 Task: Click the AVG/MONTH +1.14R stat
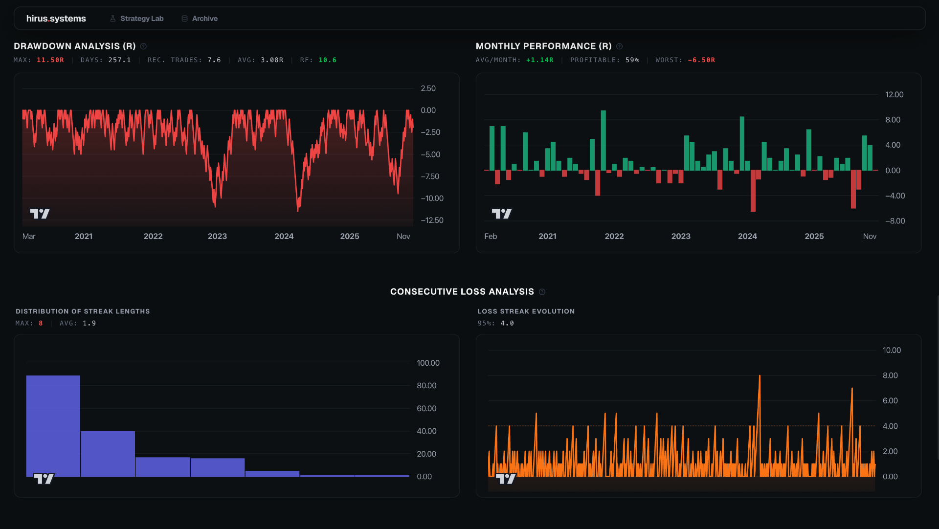tap(515, 60)
